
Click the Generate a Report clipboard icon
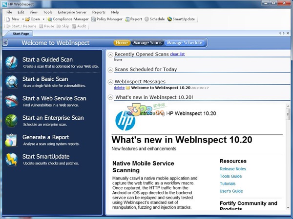11,140
